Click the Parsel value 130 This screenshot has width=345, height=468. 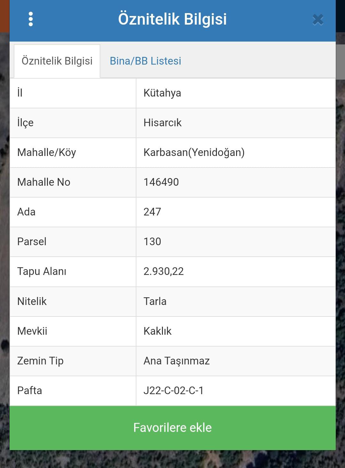click(x=152, y=242)
